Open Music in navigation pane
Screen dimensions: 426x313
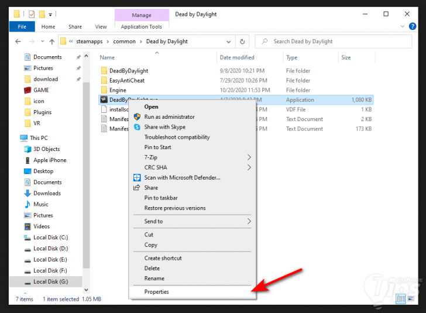coord(41,204)
